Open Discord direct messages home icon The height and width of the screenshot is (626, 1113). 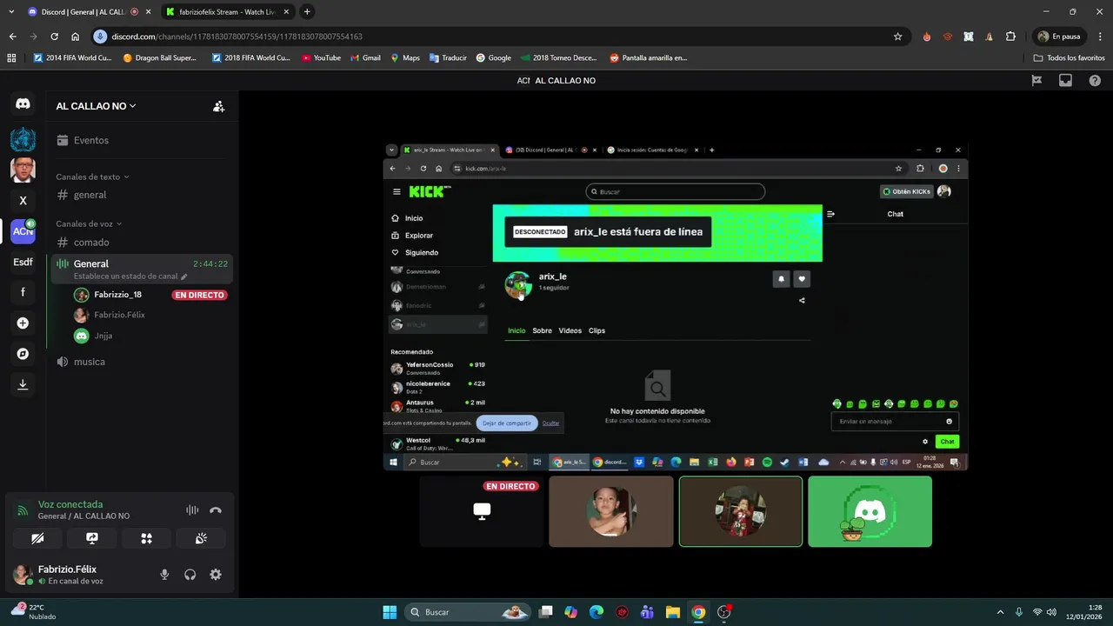pos(23,103)
